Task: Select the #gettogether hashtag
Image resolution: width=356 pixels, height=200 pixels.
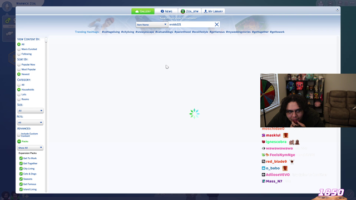Action: pyautogui.click(x=260, y=32)
